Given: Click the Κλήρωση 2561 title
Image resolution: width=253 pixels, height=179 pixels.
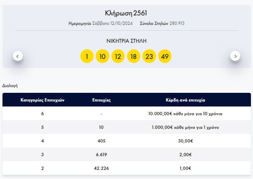Looking at the screenshot, I should [126, 13].
